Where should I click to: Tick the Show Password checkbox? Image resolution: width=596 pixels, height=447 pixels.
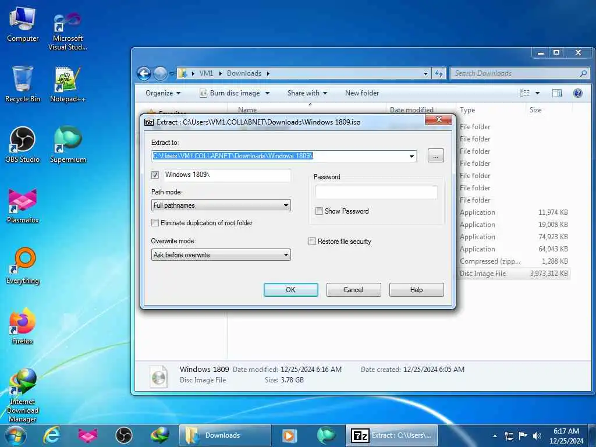pos(320,211)
